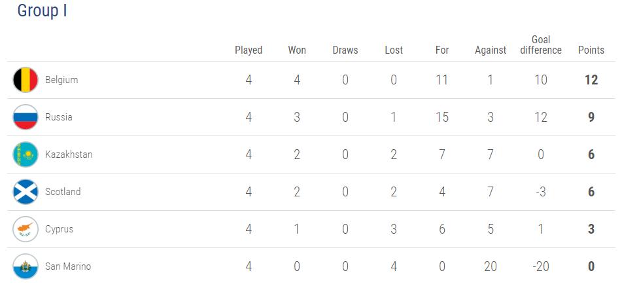Click the Won column header

tap(297, 50)
